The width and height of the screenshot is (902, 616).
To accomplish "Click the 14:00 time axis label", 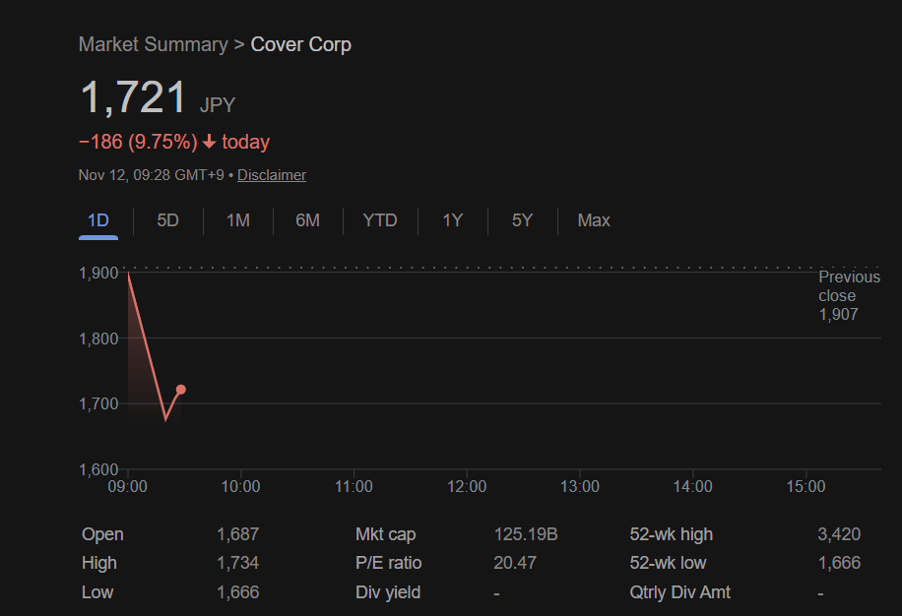I will point(692,487).
